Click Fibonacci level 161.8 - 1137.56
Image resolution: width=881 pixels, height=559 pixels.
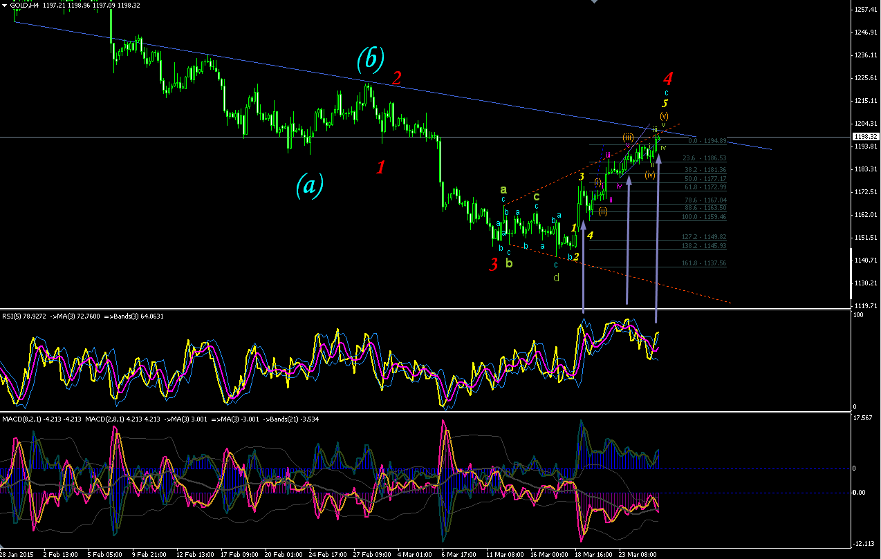(703, 263)
